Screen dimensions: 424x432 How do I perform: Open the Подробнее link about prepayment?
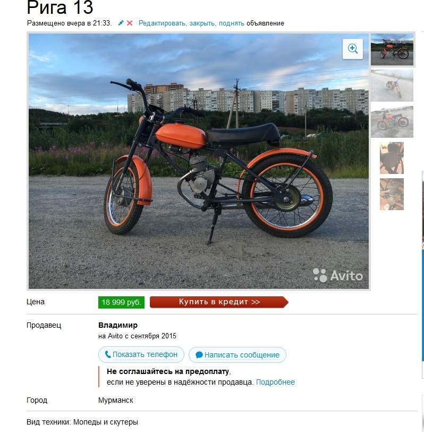point(275,382)
